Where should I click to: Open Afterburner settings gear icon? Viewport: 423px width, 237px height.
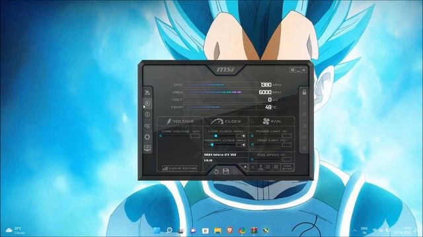[x=147, y=137]
